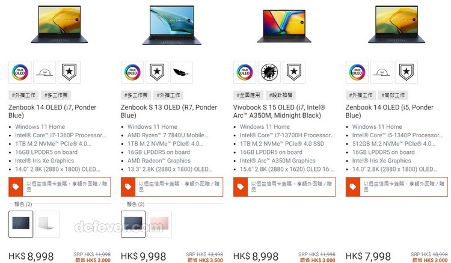Click OLED badge icon under Zenbook 14 i7

point(20,72)
